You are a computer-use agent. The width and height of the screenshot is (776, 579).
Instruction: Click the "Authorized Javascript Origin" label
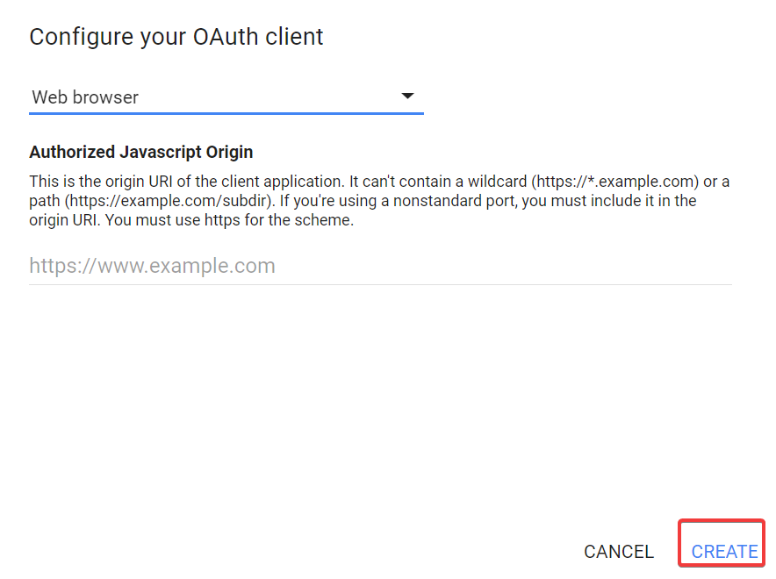click(x=141, y=152)
